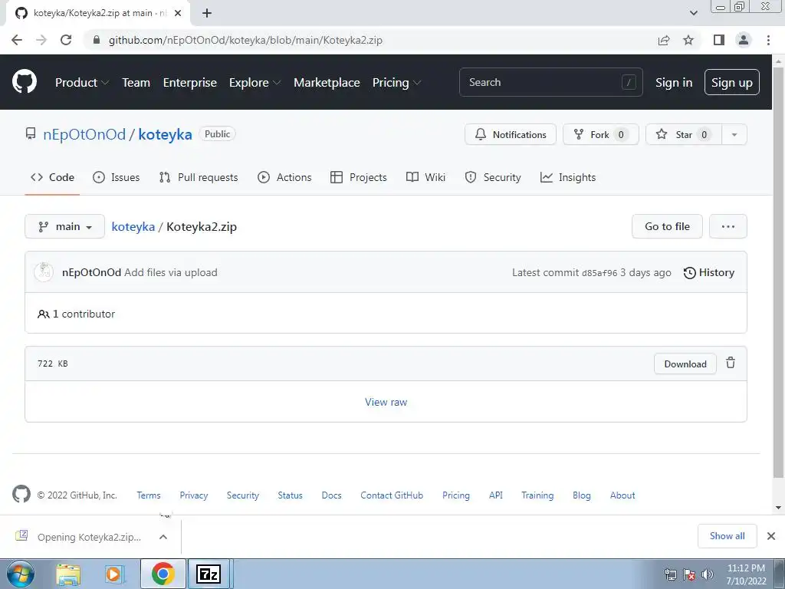
Task: Expand the Product menu
Action: point(82,83)
